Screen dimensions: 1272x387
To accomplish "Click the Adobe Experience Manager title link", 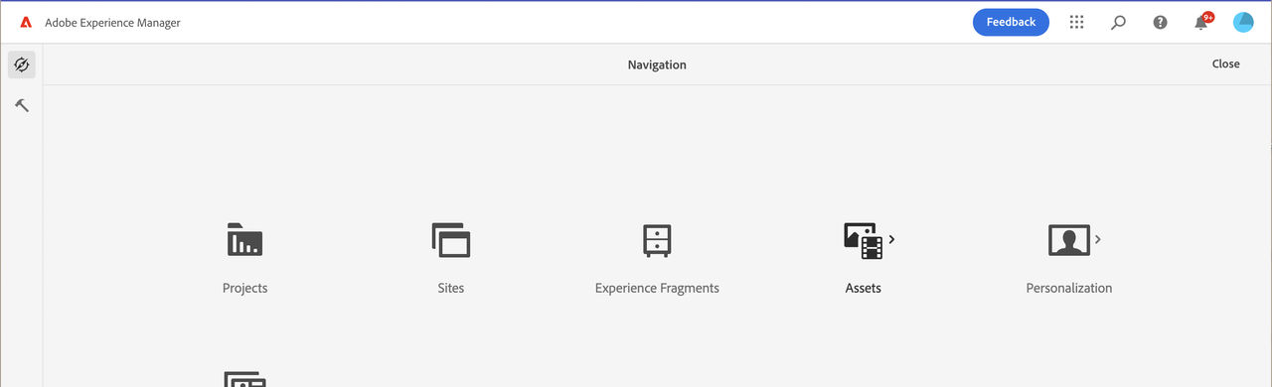I will pyautogui.click(x=112, y=23).
